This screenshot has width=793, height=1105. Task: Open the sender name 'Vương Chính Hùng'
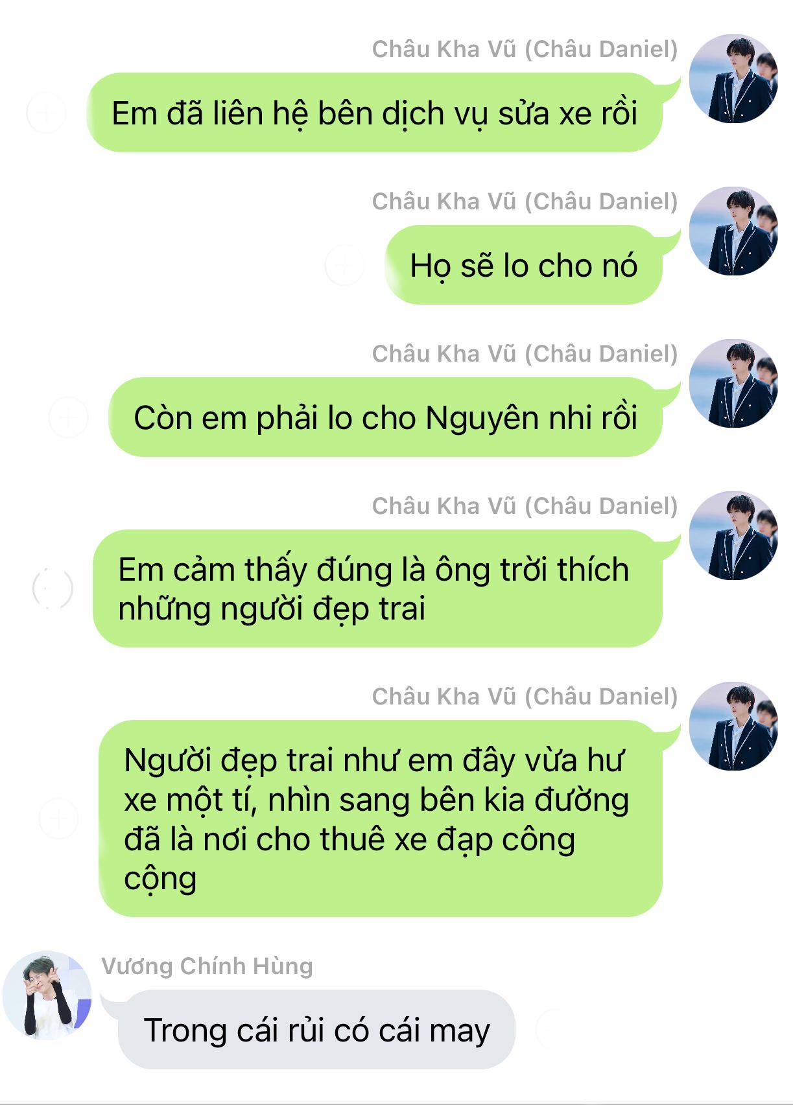coord(207,966)
